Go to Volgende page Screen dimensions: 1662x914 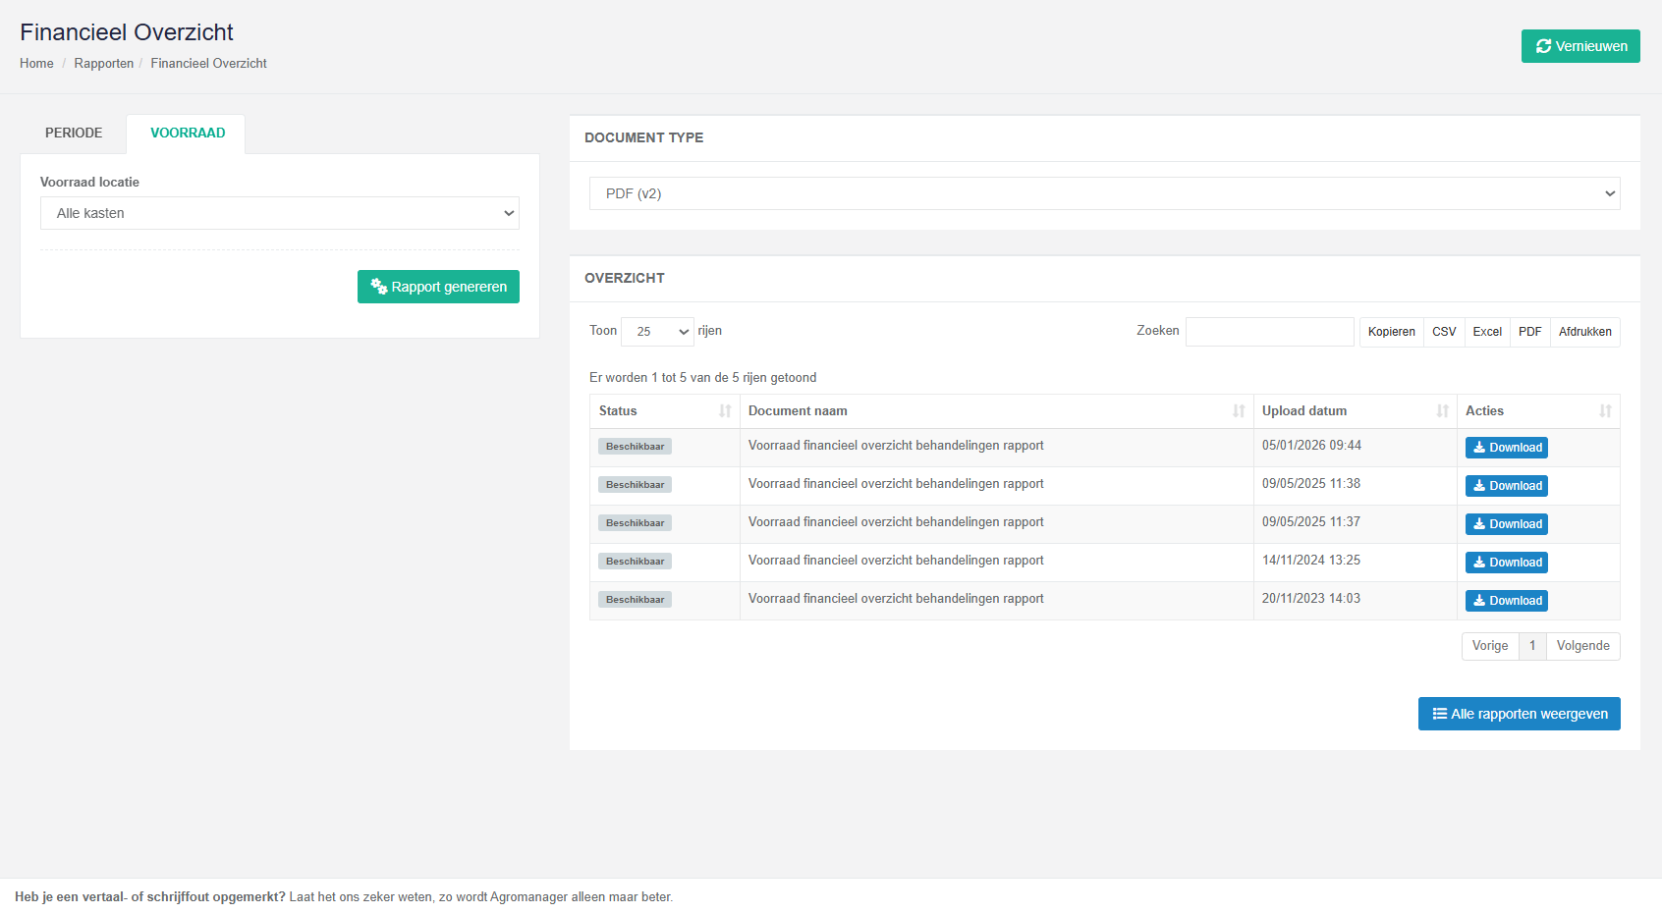1583,646
